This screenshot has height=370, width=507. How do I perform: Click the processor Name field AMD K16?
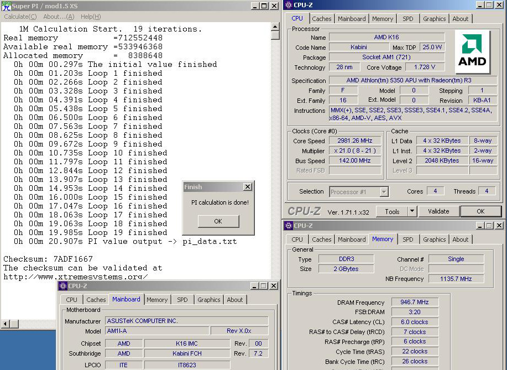click(x=386, y=37)
